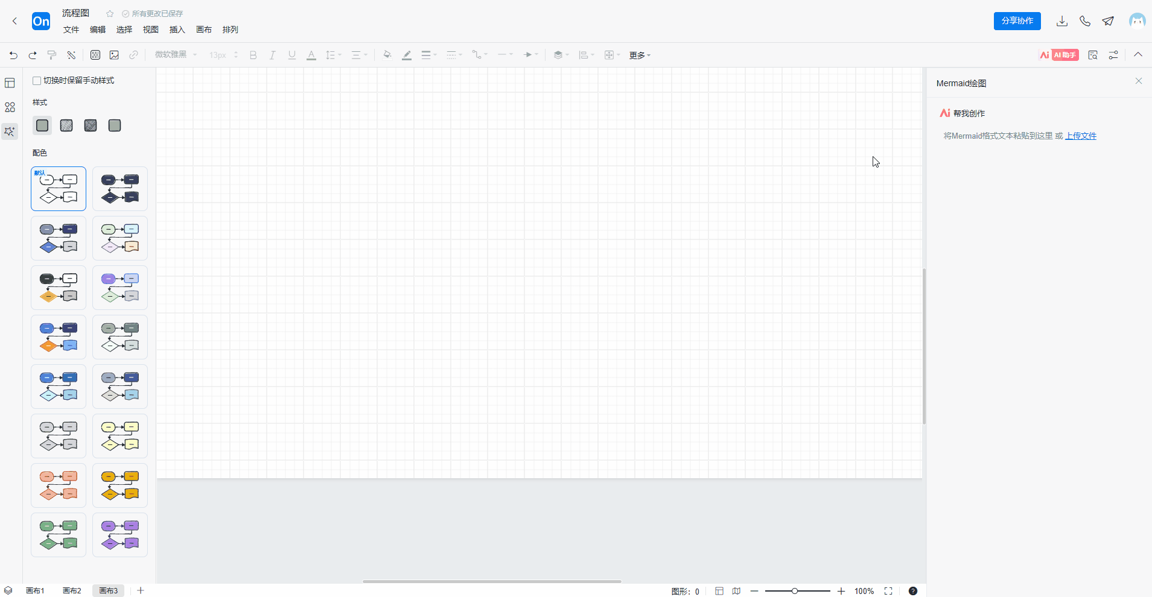The height and width of the screenshot is (597, 1152).
Task: Select the yellow color scheme thumbnail
Action: (x=120, y=436)
